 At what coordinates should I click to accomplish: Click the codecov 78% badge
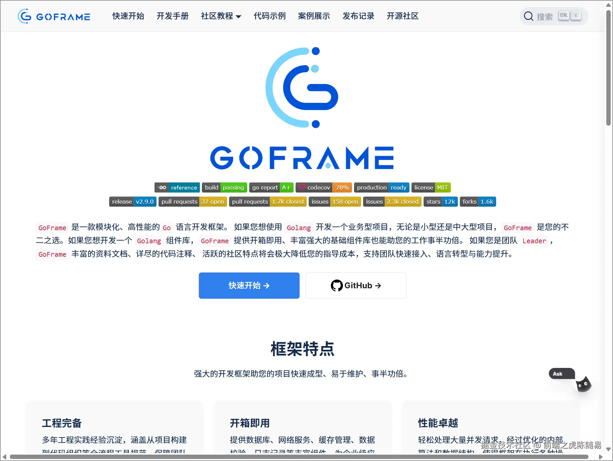(323, 187)
